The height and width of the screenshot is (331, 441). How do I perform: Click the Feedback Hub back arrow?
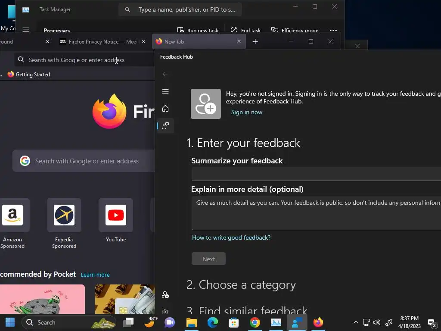[165, 74]
